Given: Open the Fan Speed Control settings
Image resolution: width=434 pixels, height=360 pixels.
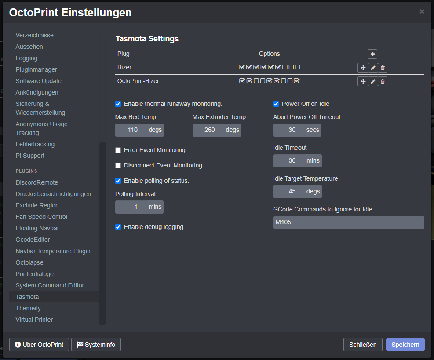Looking at the screenshot, I should [41, 217].
